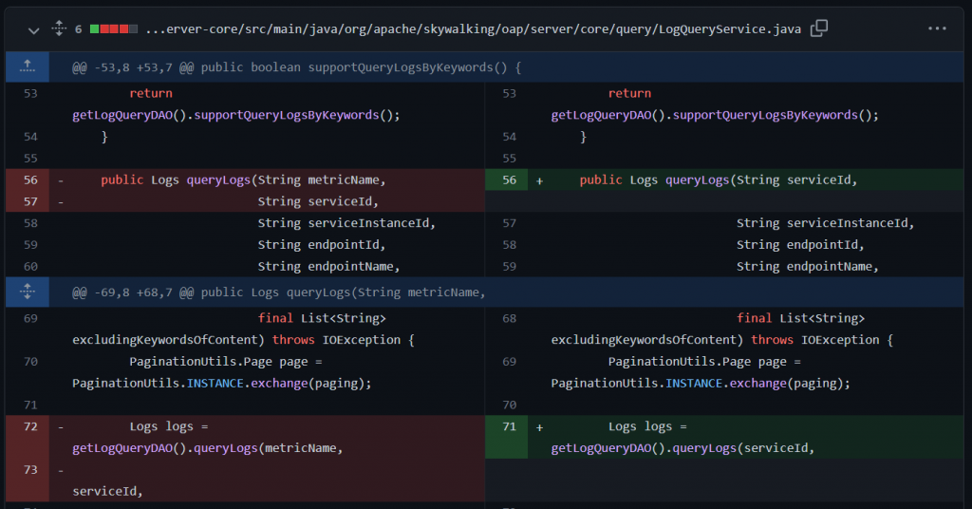Click the plus marker on added line 71
972x509 pixels.
coord(540,427)
